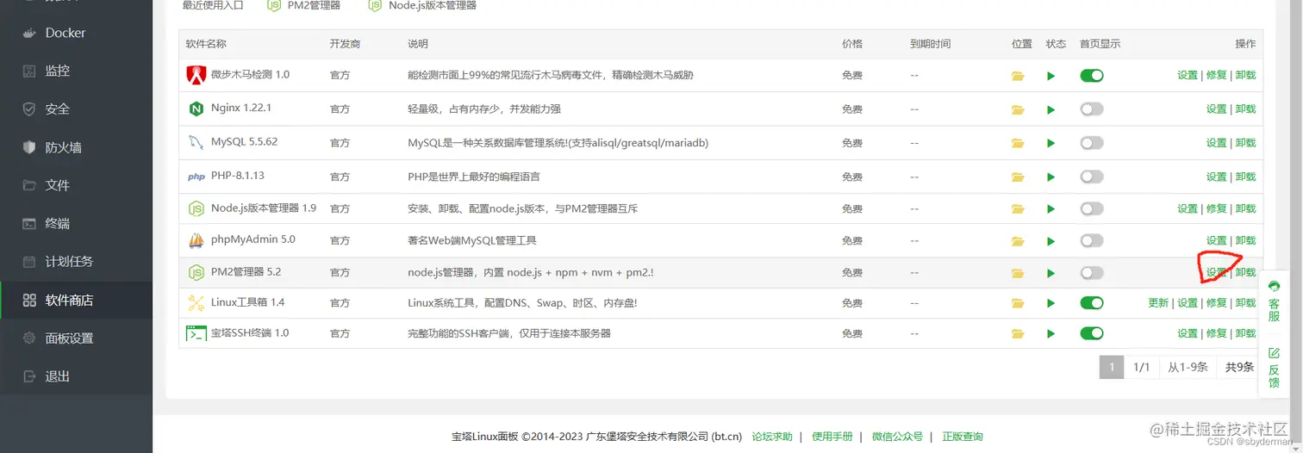Open 设置 for Nginx 1.22.1
Viewport: 1303px width, 453px height.
tap(1216, 109)
